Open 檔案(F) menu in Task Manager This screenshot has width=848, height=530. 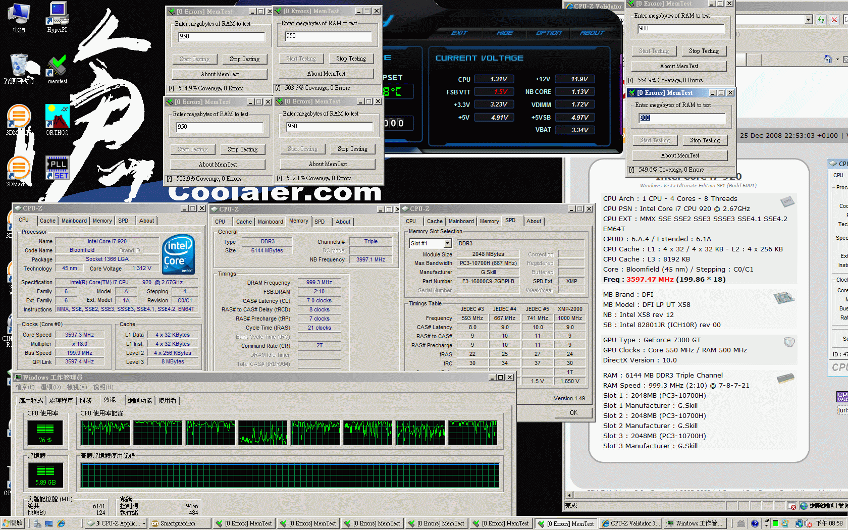[25, 387]
